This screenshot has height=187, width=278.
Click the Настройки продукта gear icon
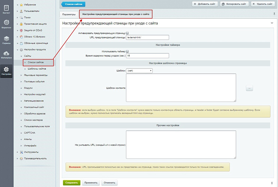click(21, 50)
